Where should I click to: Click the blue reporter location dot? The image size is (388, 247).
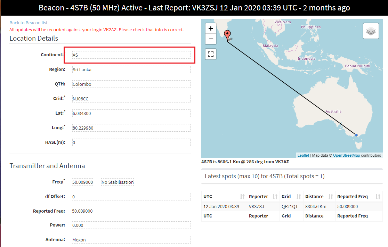(x=356, y=135)
